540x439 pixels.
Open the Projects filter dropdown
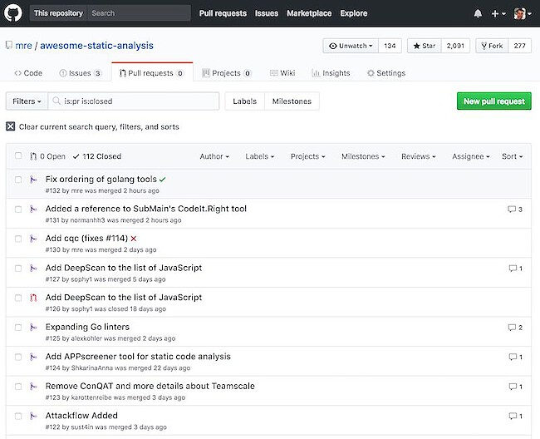pos(308,156)
